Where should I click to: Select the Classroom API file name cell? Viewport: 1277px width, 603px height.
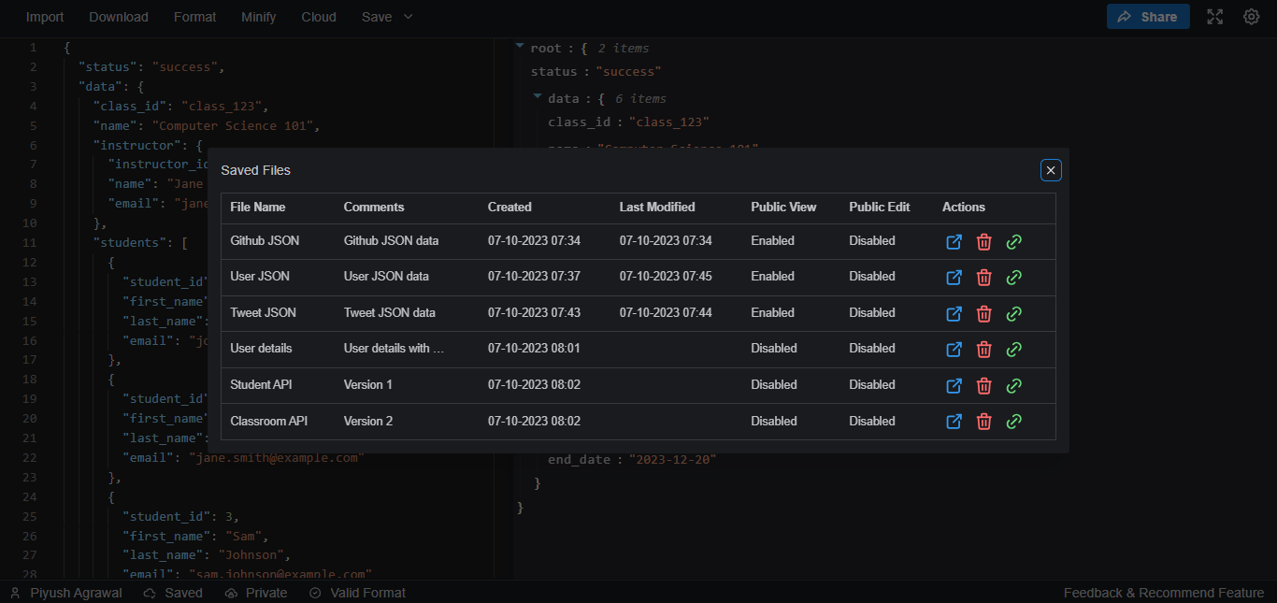[269, 422]
